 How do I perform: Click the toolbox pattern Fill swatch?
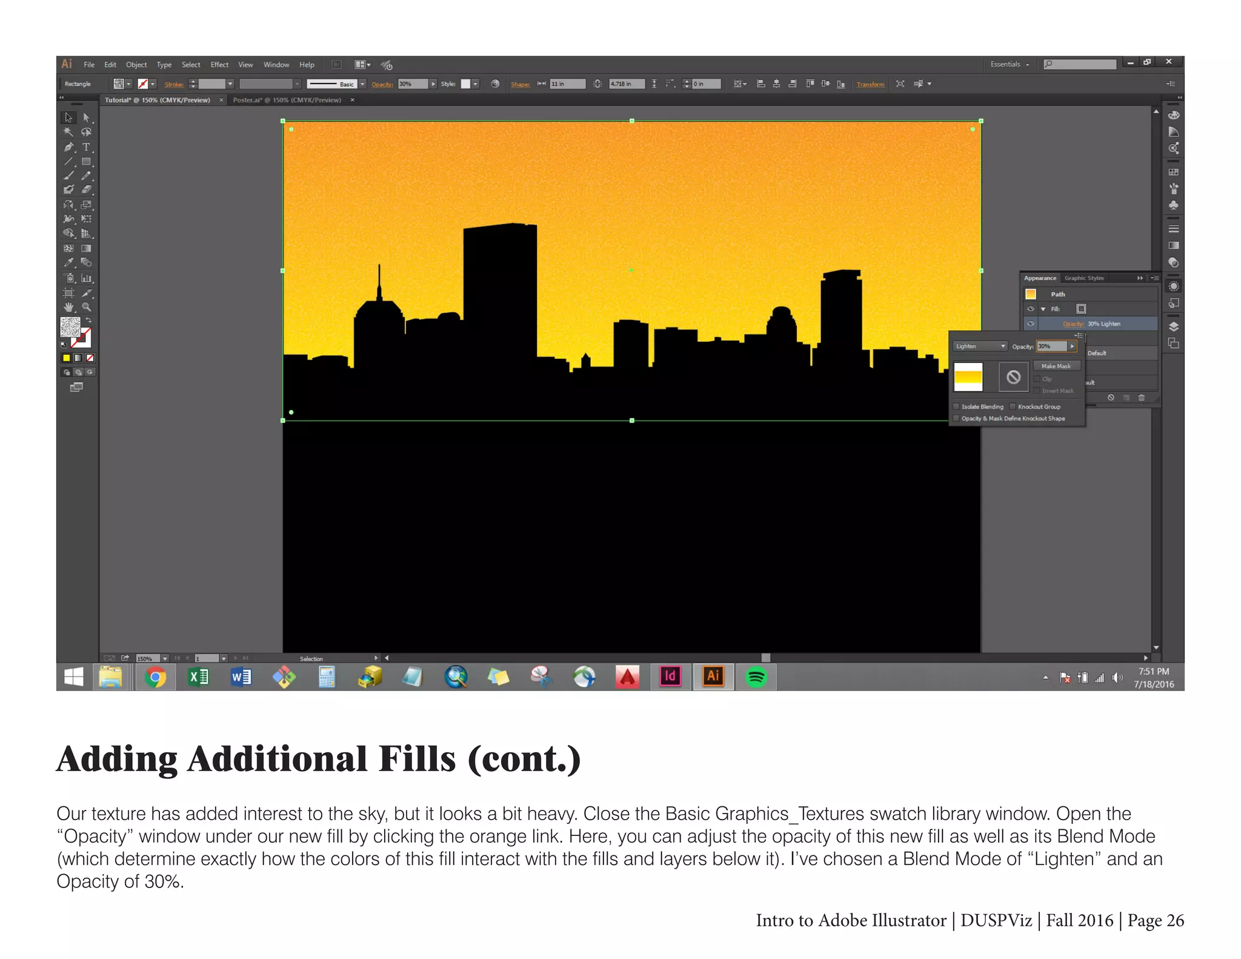coord(70,327)
